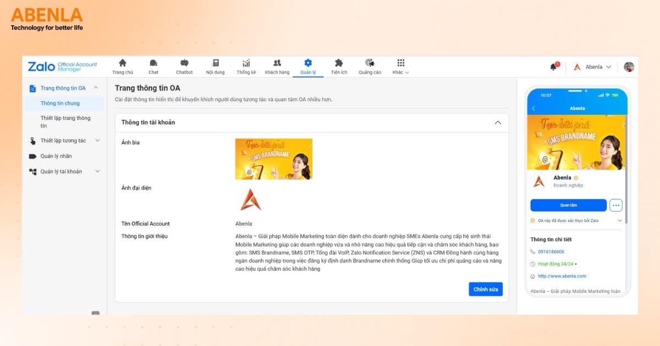Screen dimensions: 660x346
Task: Click the Abenla logo in account switcher
Action: point(577,67)
